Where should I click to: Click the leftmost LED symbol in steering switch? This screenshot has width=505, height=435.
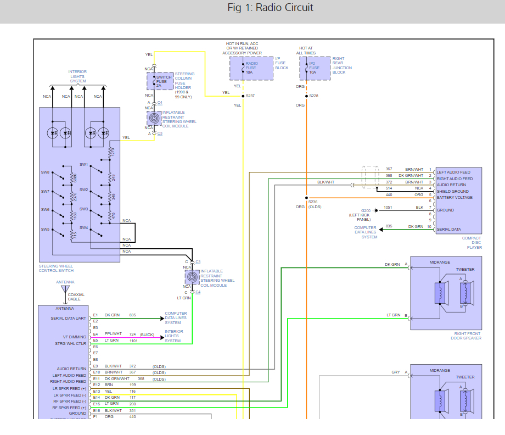pos(54,133)
